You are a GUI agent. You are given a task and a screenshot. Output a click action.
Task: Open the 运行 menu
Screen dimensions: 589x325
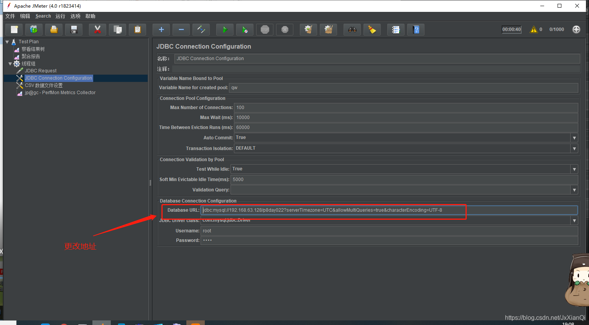pyautogui.click(x=60, y=16)
